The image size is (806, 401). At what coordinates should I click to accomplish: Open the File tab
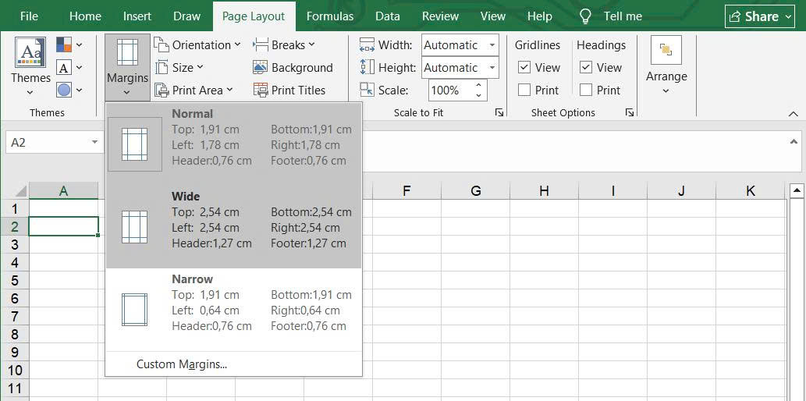(x=30, y=16)
